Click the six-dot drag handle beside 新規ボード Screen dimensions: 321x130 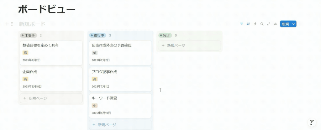[12, 24]
